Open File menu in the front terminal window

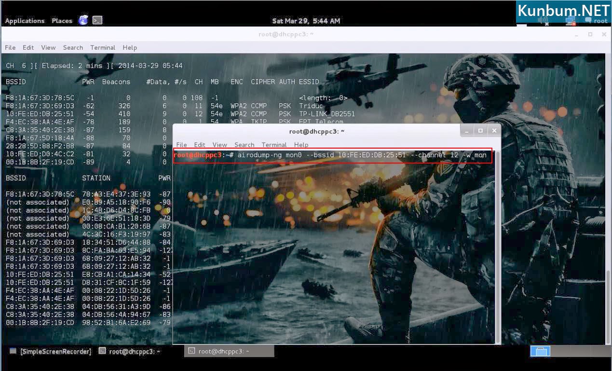(x=181, y=145)
